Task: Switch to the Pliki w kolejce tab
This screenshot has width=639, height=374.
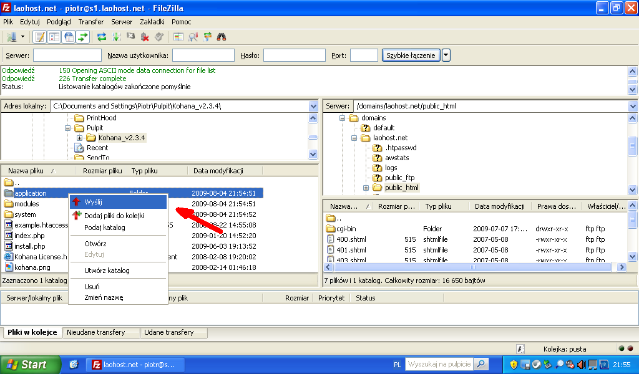Action: tap(32, 332)
